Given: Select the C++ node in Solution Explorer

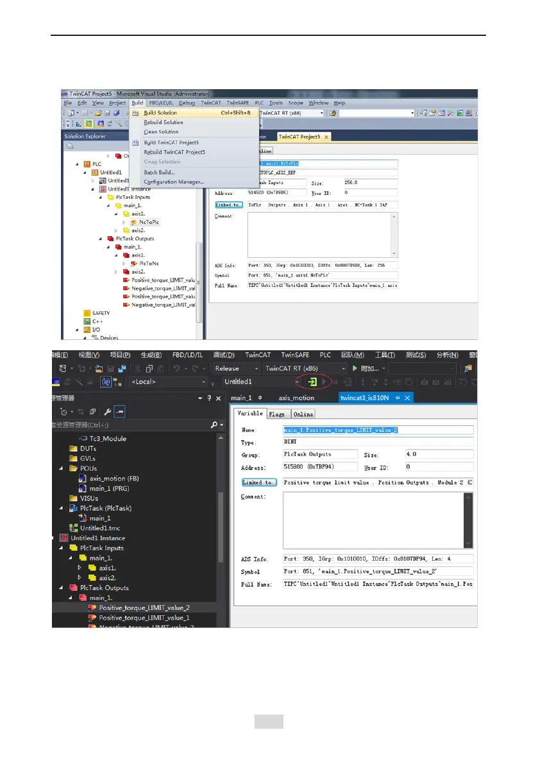Looking at the screenshot, I should [x=97, y=321].
